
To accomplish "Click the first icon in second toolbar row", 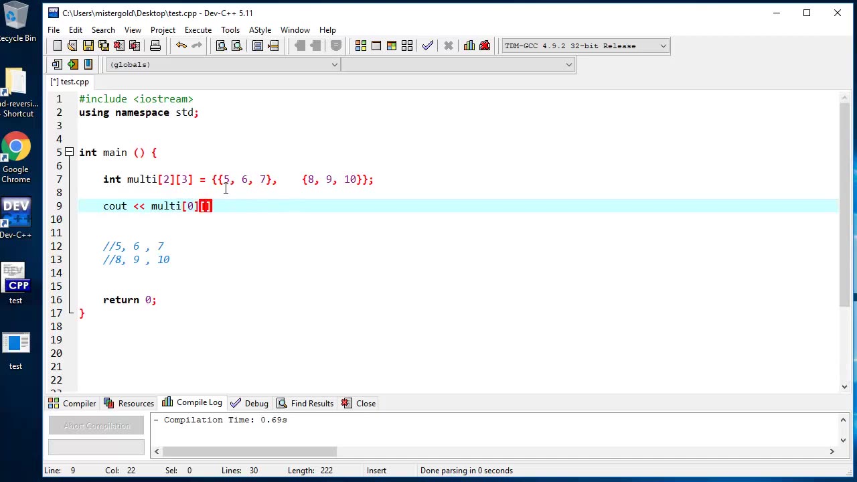I will [57, 64].
